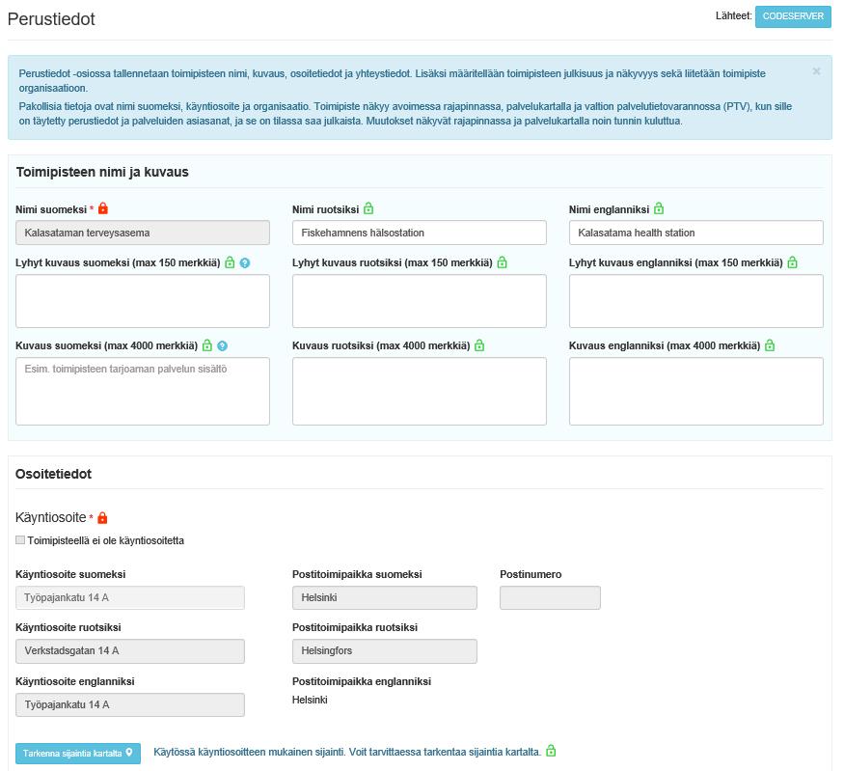Click the red lock beside Käyntiosoite heading
Screen dimensions: 844x771
(x=102, y=517)
